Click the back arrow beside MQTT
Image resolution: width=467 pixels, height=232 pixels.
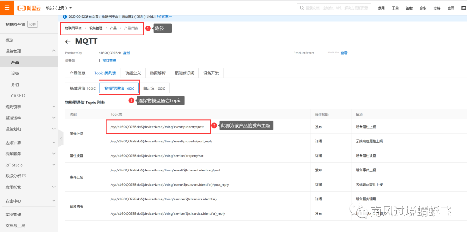(x=68, y=42)
